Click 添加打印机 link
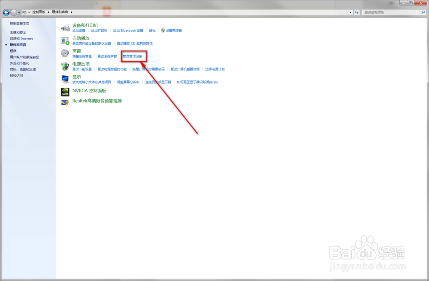Viewport: 429px width, 281px height. 99,31
